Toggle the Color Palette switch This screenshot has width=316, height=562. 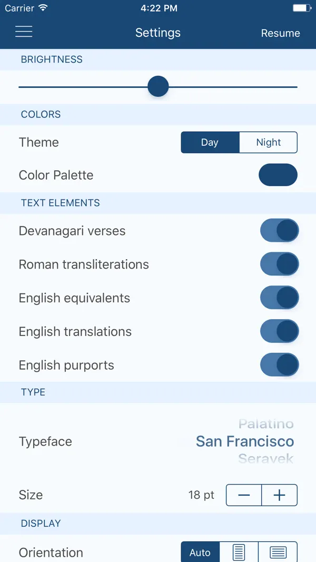tap(278, 174)
